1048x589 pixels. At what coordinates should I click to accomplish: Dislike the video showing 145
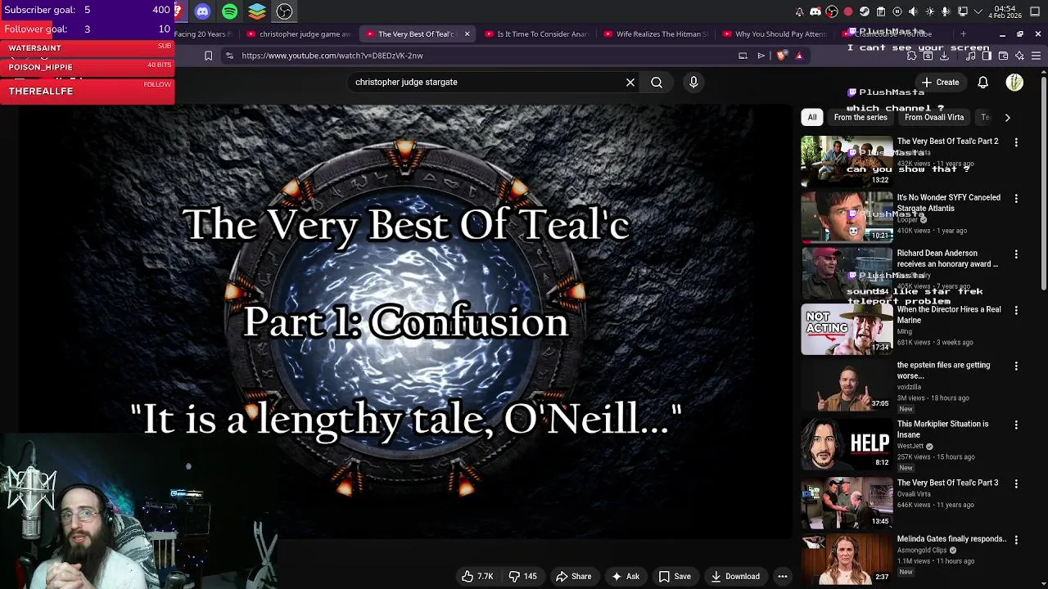522,576
